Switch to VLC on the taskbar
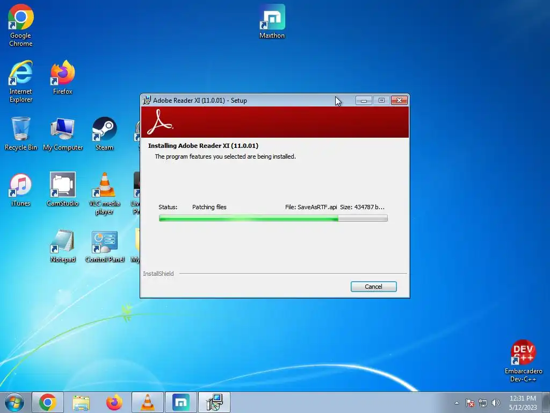 tap(148, 402)
